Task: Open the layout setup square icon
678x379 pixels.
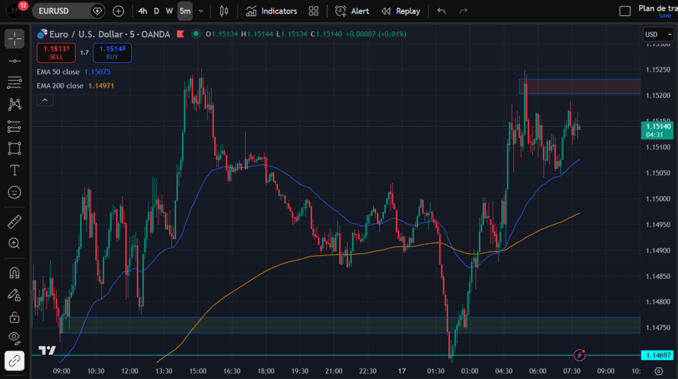Action: click(x=625, y=11)
